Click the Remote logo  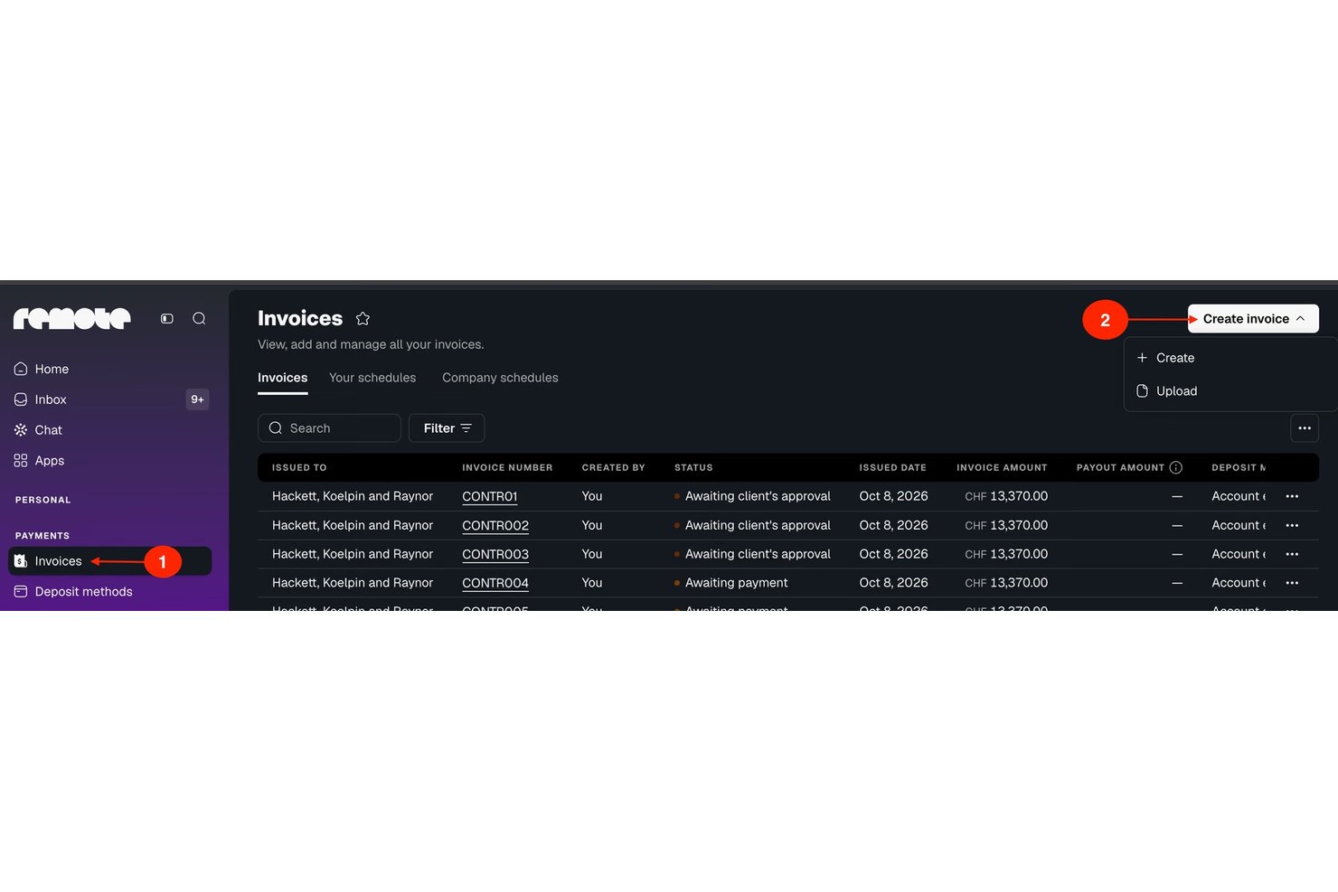tap(71, 318)
